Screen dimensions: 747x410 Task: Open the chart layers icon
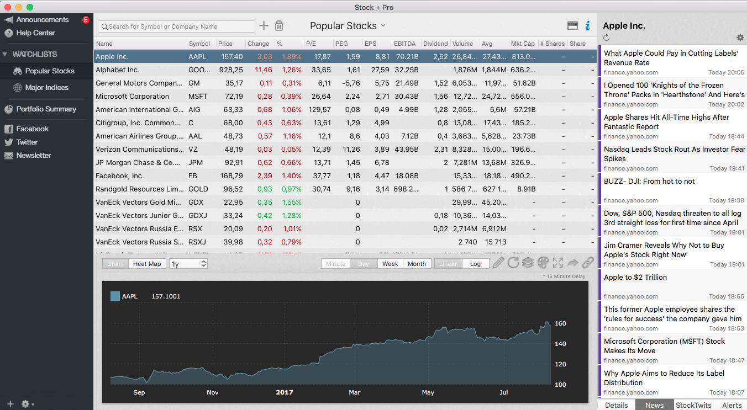pos(528,263)
